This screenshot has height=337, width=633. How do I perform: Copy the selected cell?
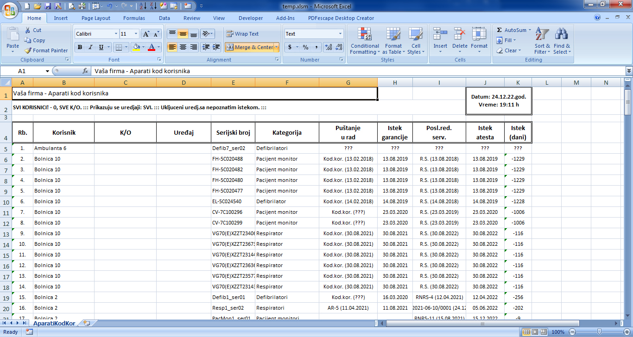35,40
